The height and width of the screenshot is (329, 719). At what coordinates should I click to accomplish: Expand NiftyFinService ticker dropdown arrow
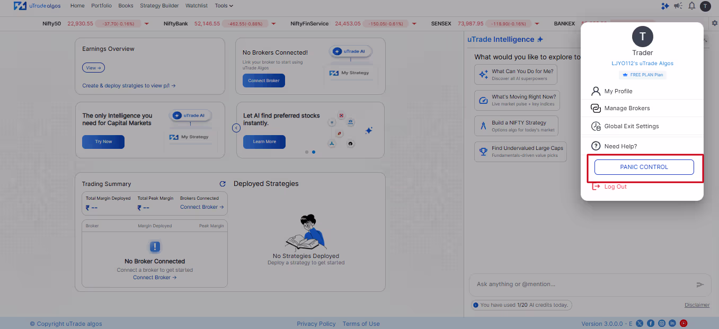[413, 24]
